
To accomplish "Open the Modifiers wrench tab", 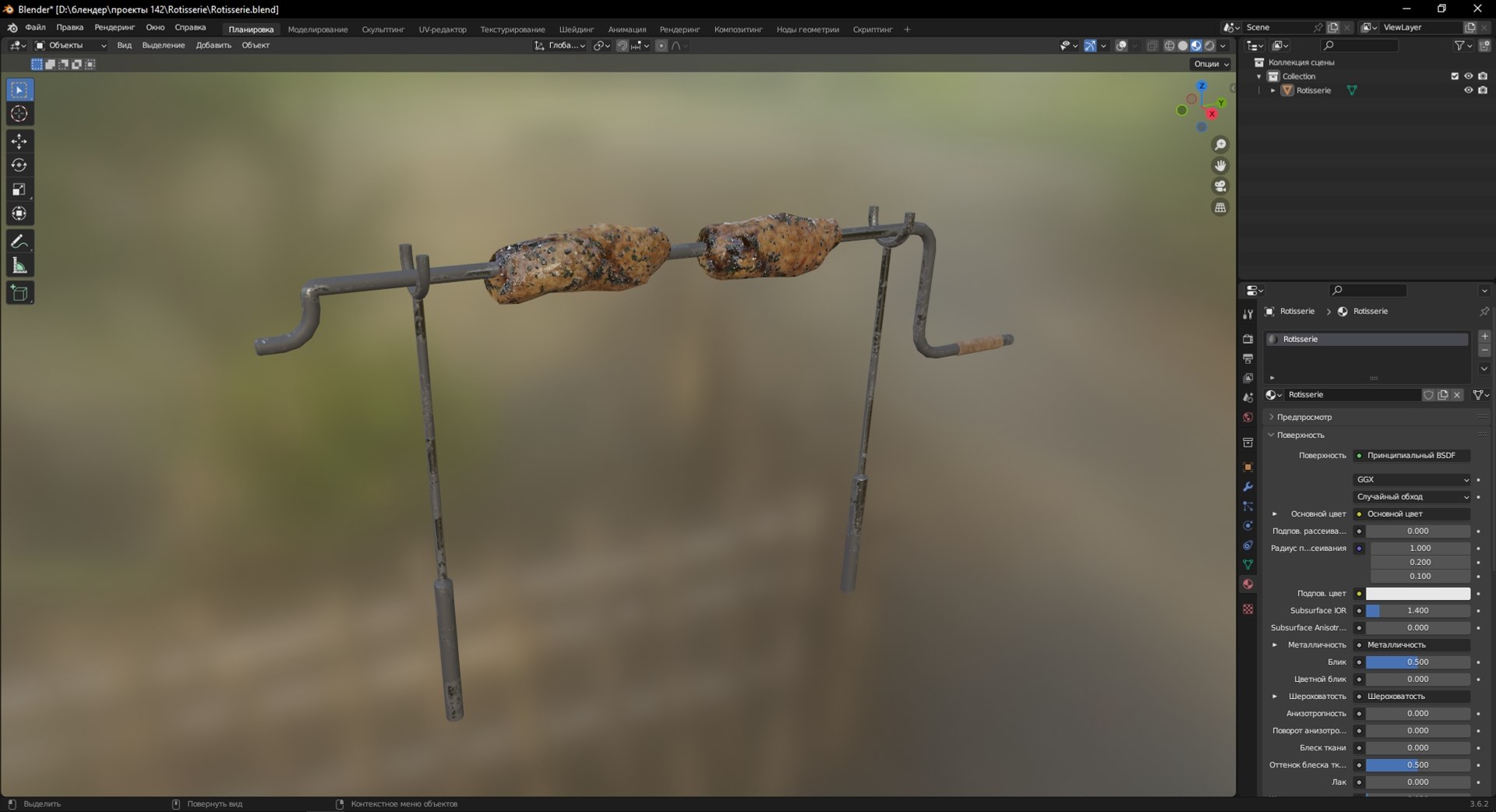I will (1247, 486).
